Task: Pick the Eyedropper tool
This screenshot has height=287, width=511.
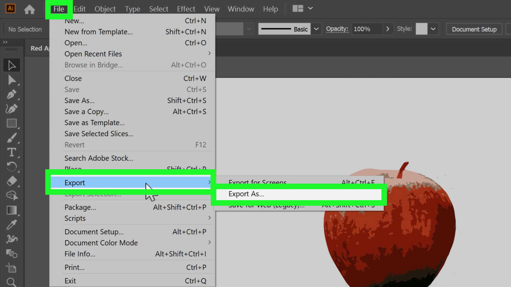Action: point(12,225)
